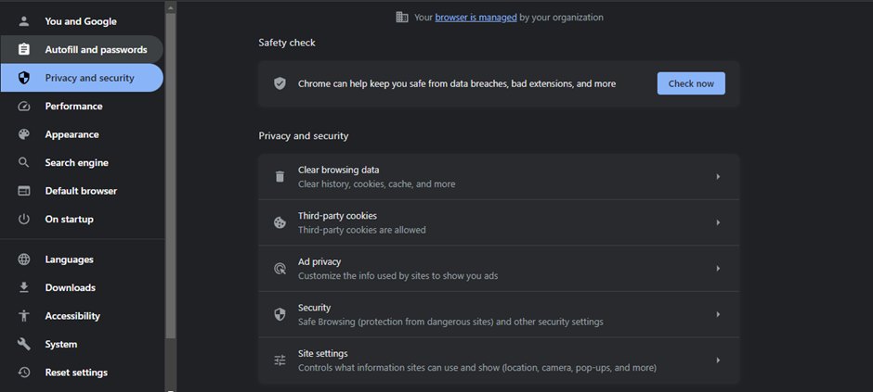Select Downloads in the sidebar
The image size is (873, 392).
click(70, 288)
